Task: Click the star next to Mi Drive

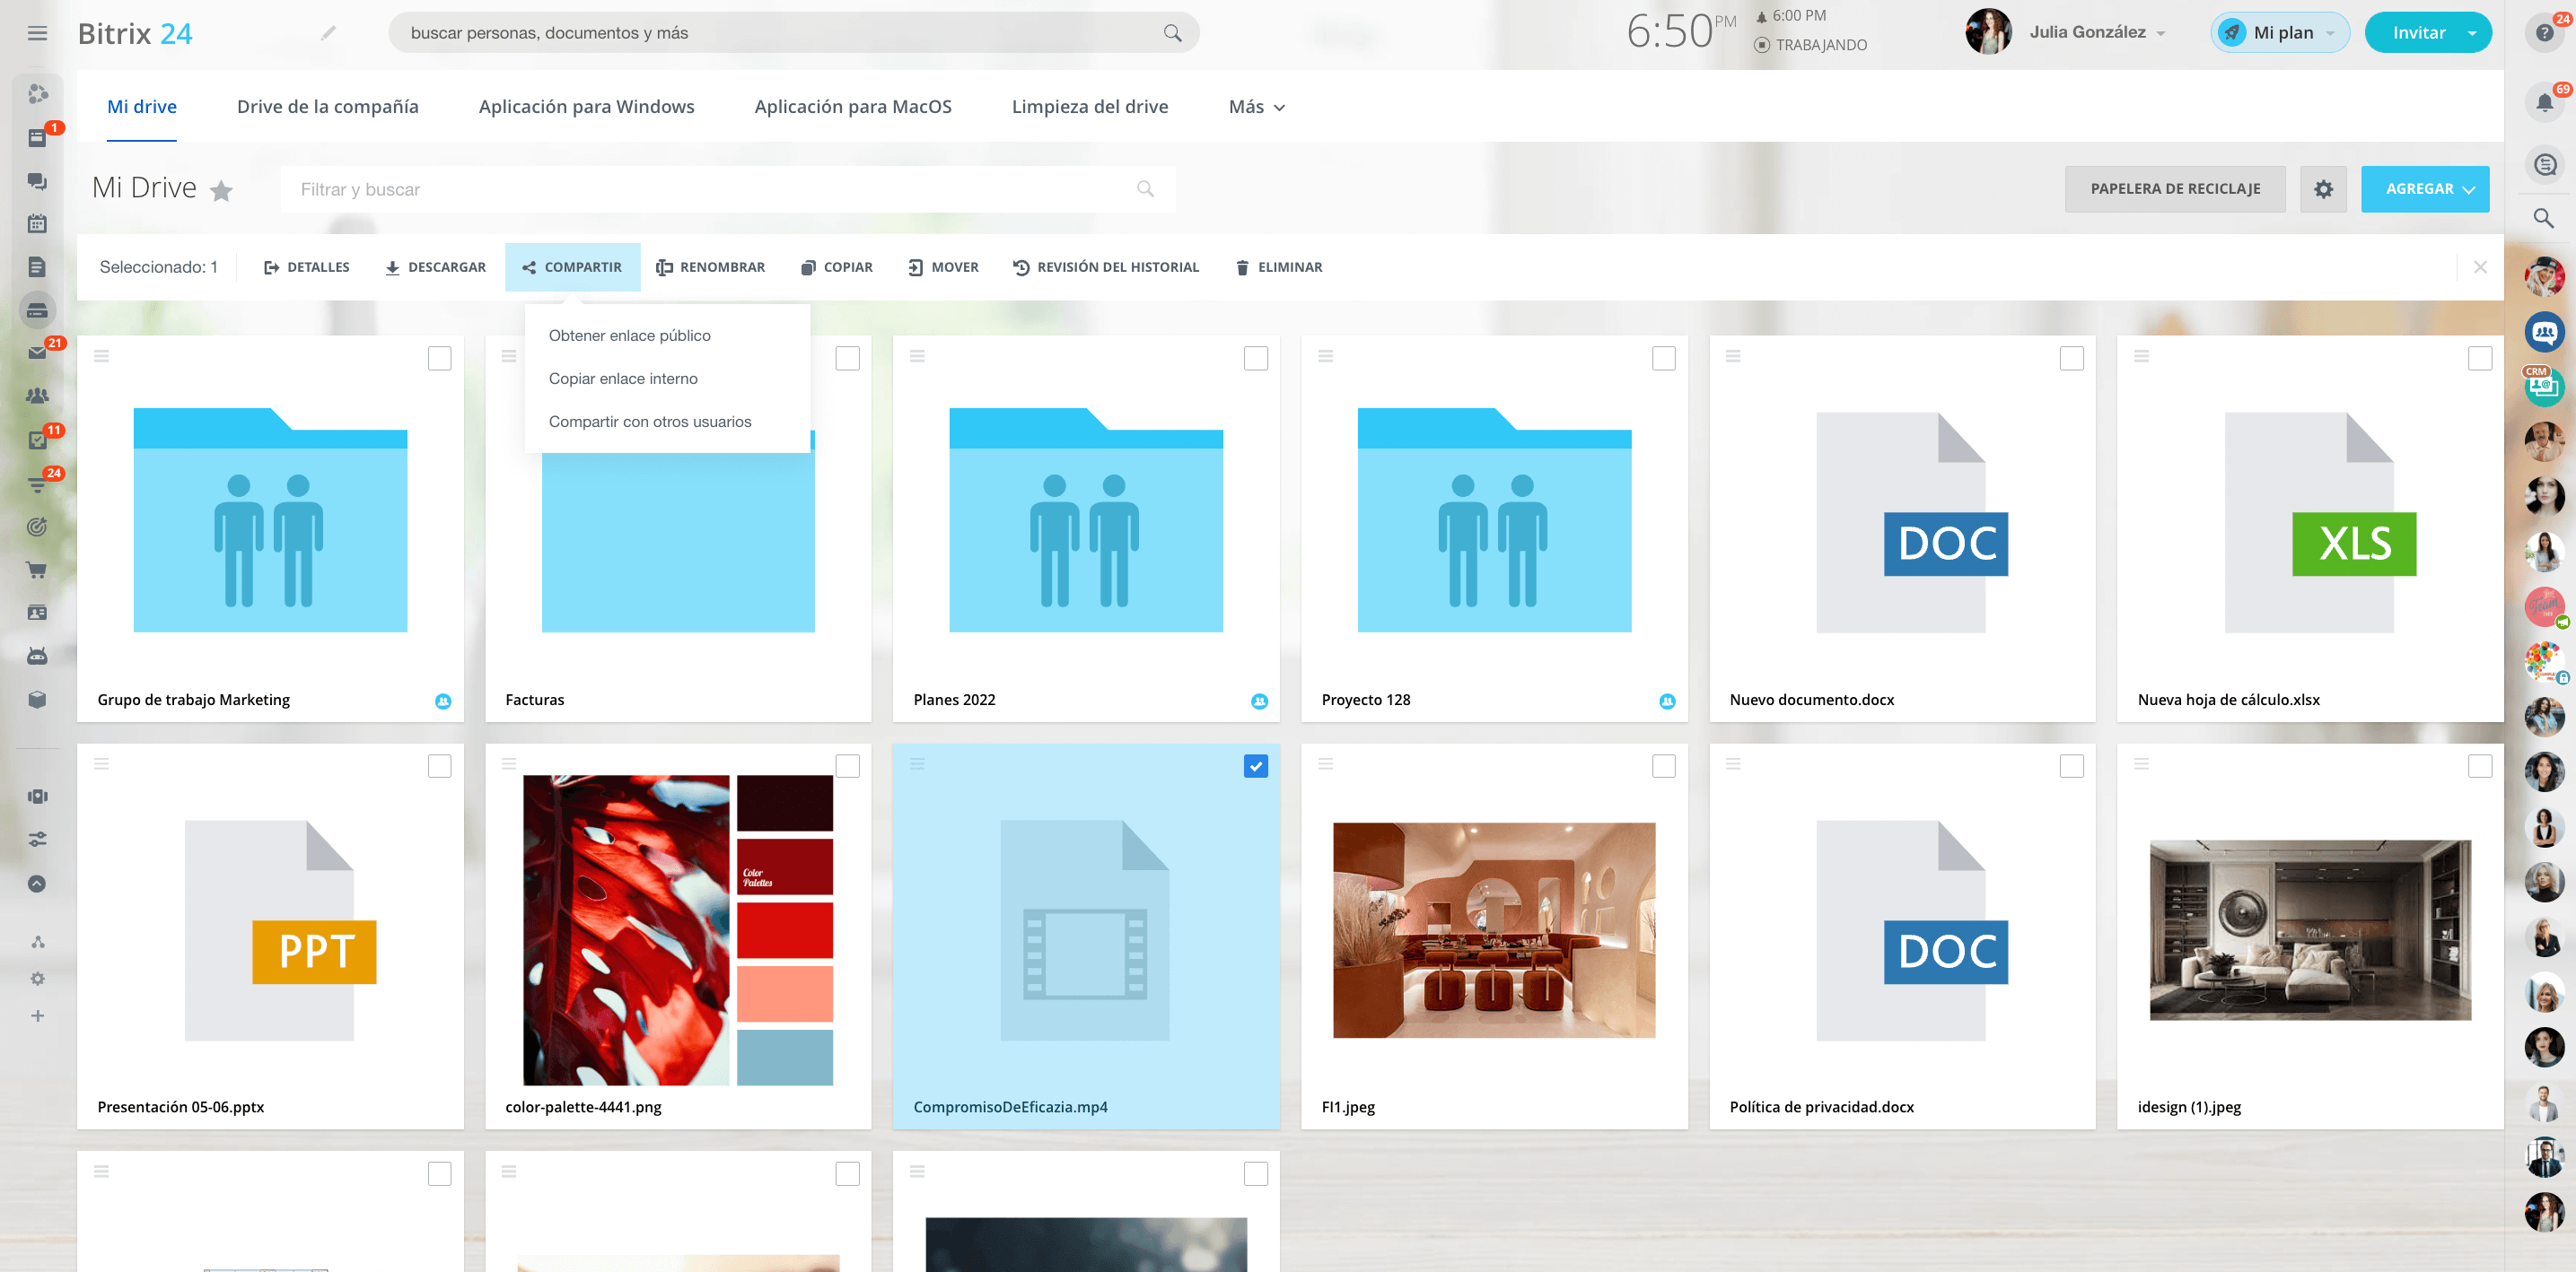Action: point(221,190)
